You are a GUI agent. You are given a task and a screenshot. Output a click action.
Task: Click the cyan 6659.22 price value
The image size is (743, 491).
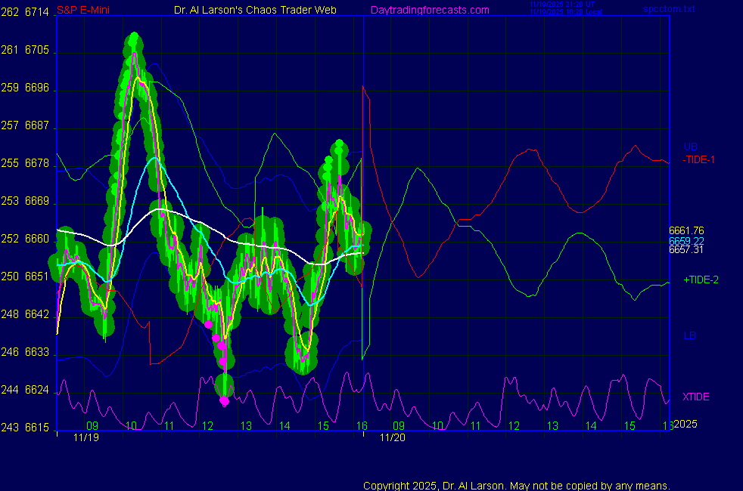pos(686,240)
